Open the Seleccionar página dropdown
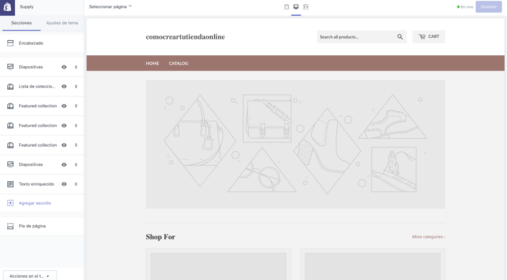This screenshot has width=507, height=280. click(x=111, y=7)
